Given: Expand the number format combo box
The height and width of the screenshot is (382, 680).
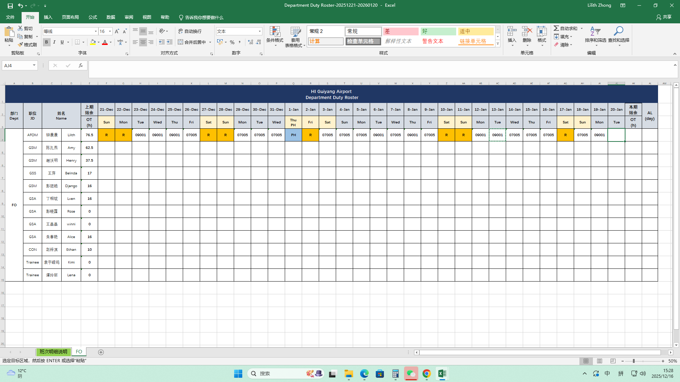Looking at the screenshot, I should 260,31.
